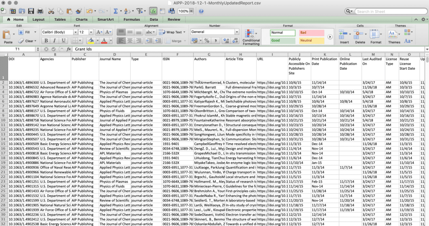Open Conditional Formatting menu
The height and width of the screenshot is (226, 429).
251,37
